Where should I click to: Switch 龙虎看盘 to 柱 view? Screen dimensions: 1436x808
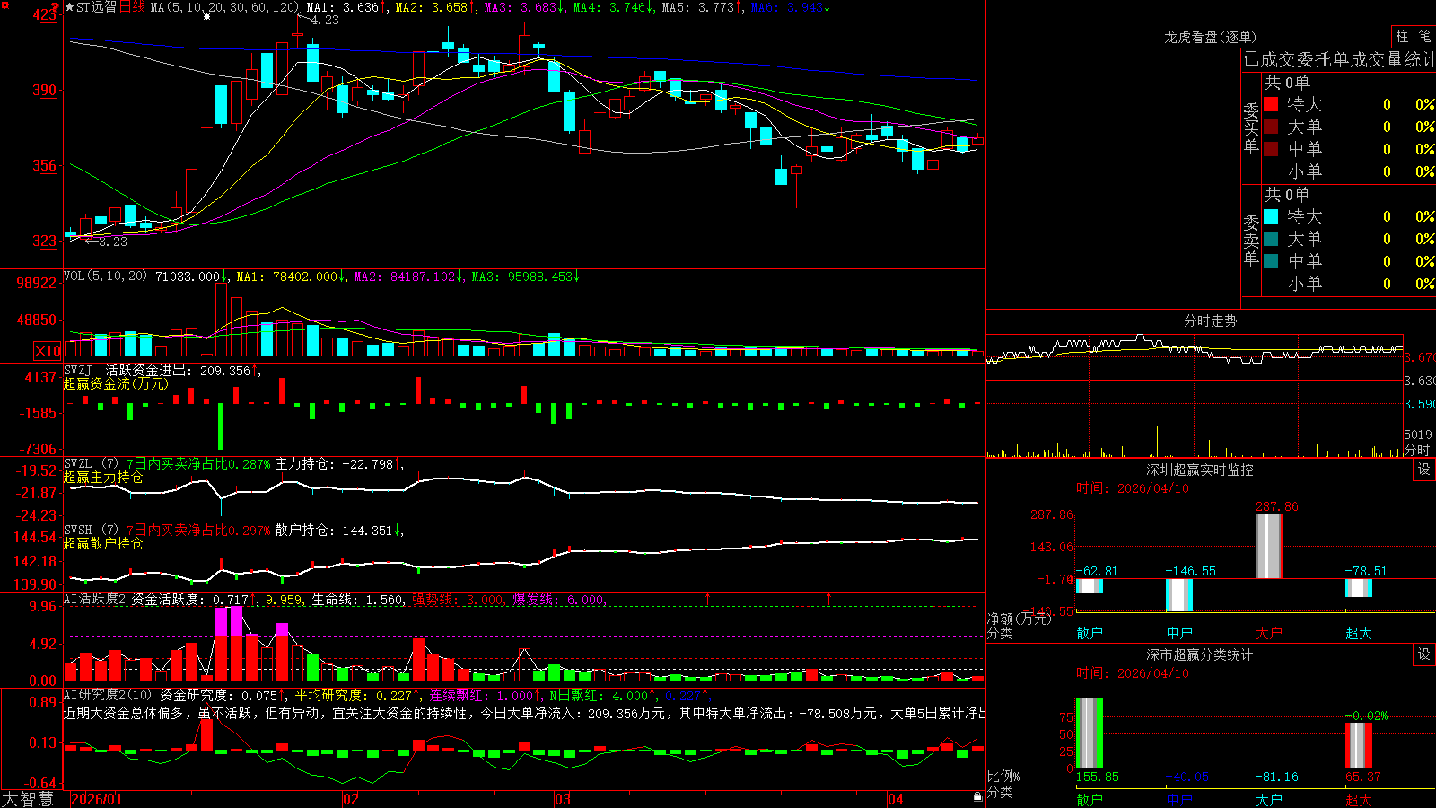click(1402, 36)
